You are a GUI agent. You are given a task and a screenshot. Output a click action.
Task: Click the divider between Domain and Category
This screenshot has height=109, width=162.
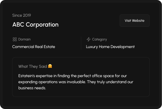point(81,43)
